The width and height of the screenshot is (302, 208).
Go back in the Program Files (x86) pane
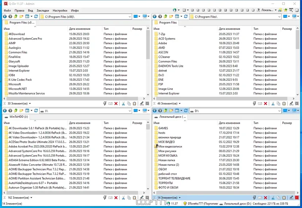(5, 17)
